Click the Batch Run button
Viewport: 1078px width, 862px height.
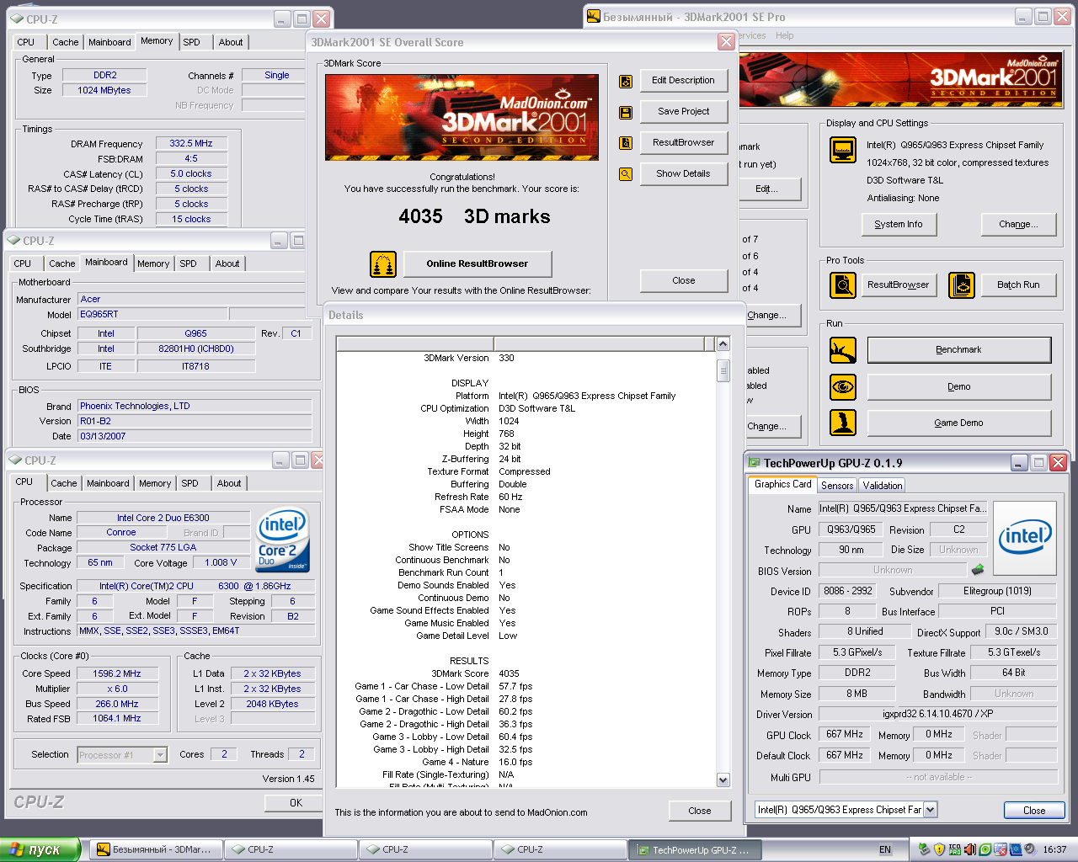(x=1019, y=285)
